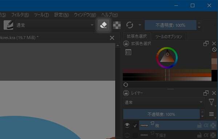Click the toolbar 不透明度: 100% slider
Image resolution: width=218 pixels, height=139 pixels.
pos(170,25)
